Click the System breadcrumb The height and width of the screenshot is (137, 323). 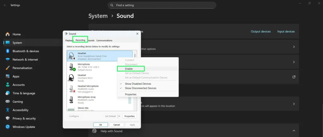[x=98, y=16]
